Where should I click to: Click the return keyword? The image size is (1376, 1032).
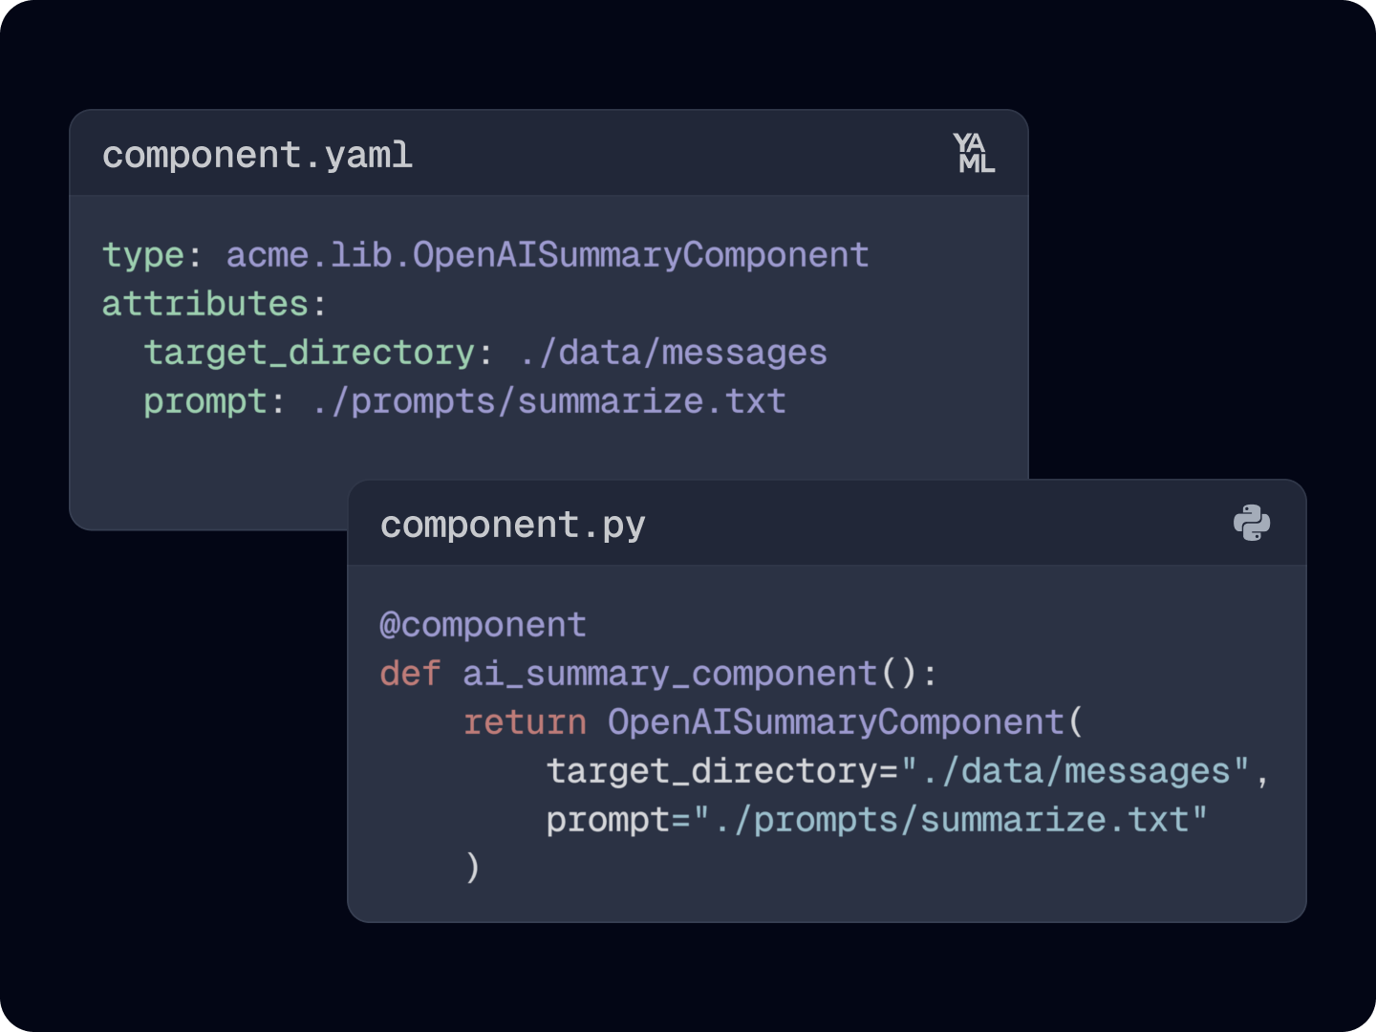526,722
